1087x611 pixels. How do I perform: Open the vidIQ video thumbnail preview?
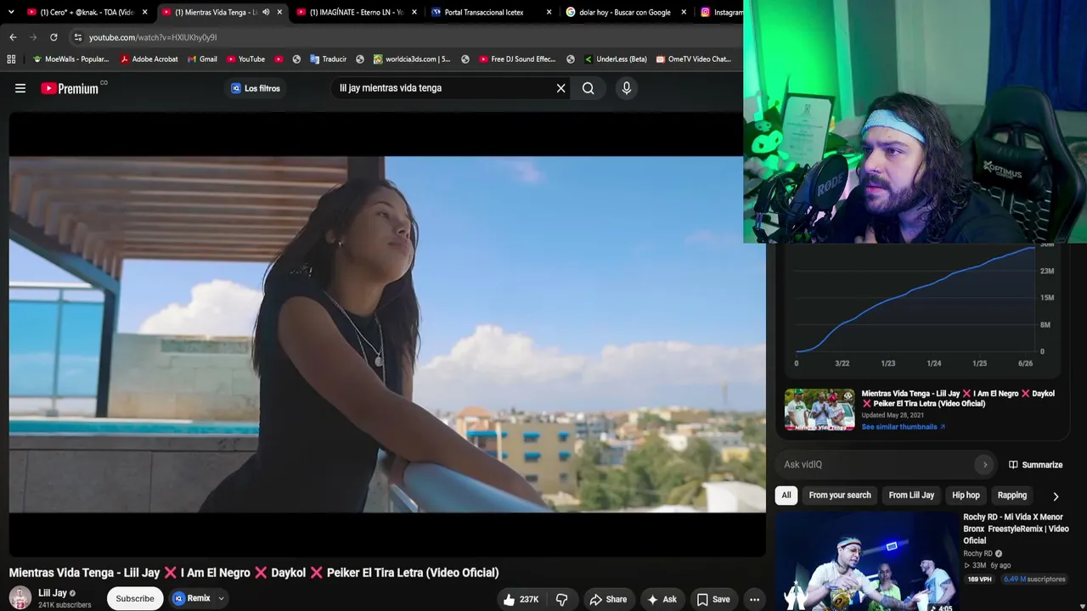coord(819,410)
